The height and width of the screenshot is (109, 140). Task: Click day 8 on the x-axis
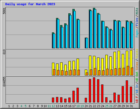[38, 106]
